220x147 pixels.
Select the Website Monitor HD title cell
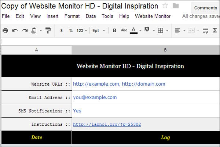pos(111,66)
